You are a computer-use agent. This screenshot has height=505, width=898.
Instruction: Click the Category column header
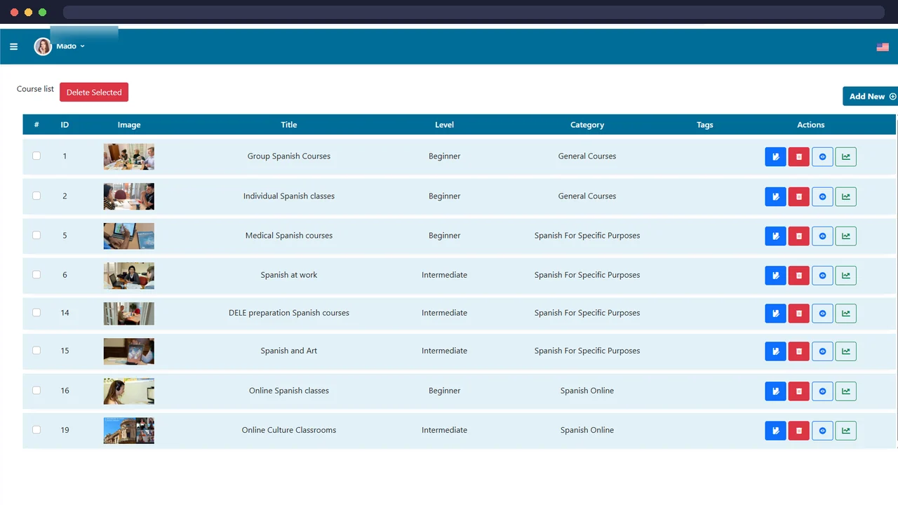(x=587, y=125)
